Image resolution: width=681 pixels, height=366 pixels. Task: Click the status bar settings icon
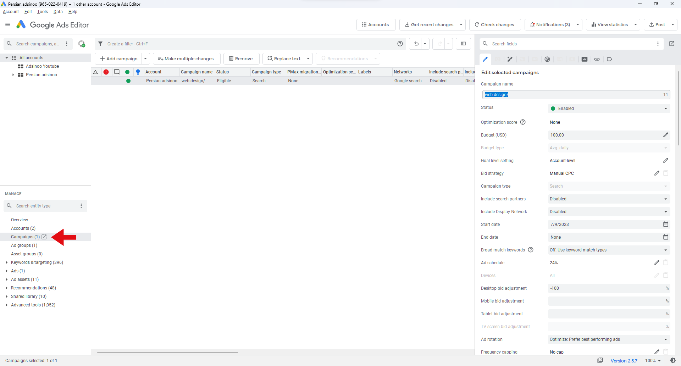(673, 360)
